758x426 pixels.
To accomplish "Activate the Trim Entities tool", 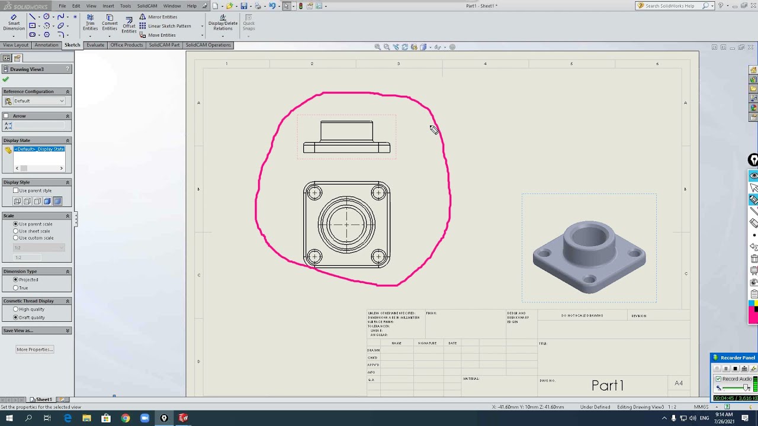I will point(90,22).
